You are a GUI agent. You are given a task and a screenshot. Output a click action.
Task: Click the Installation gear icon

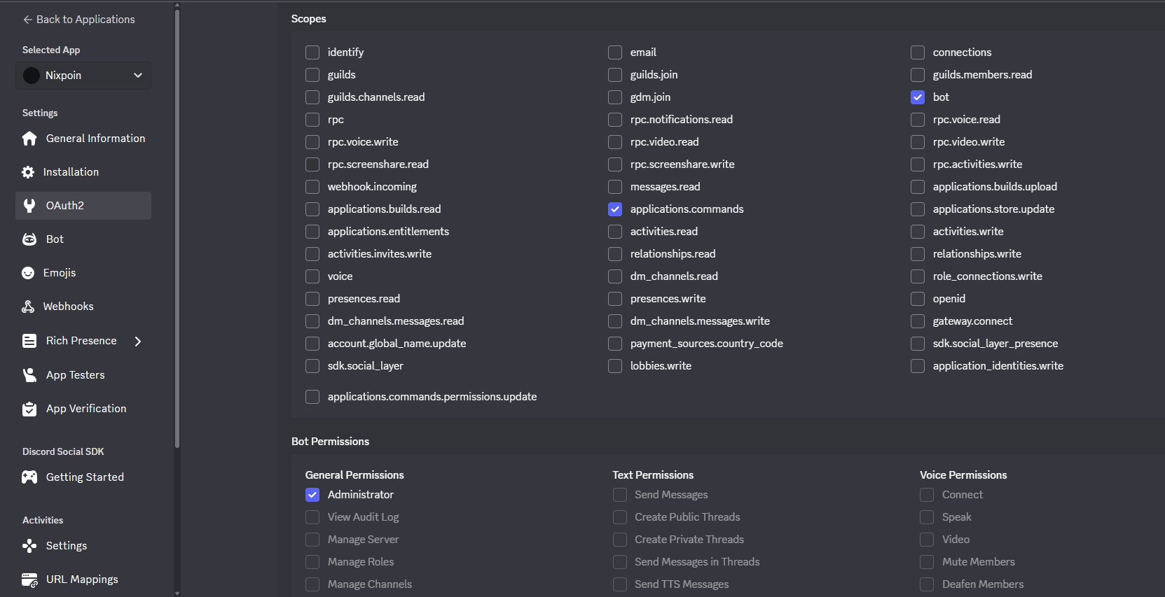pyautogui.click(x=28, y=172)
